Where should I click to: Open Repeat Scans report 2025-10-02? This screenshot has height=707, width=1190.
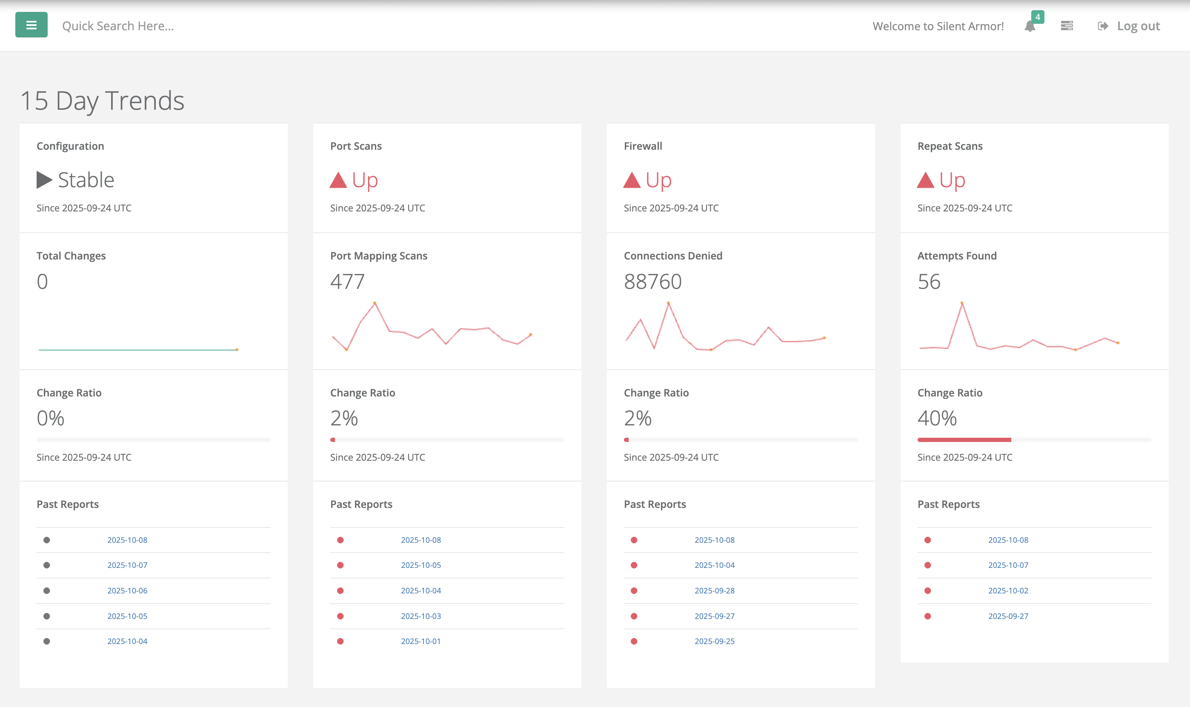(x=1008, y=590)
